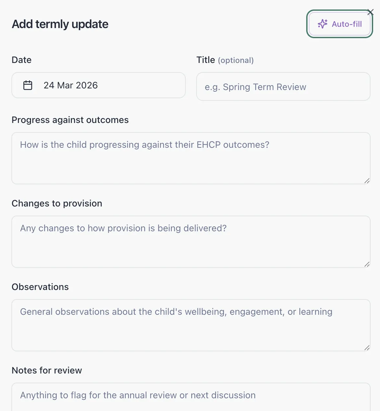Screen dimensions: 380x411
Task: Click resize handle of Changes to provision box
Action: tap(367, 264)
